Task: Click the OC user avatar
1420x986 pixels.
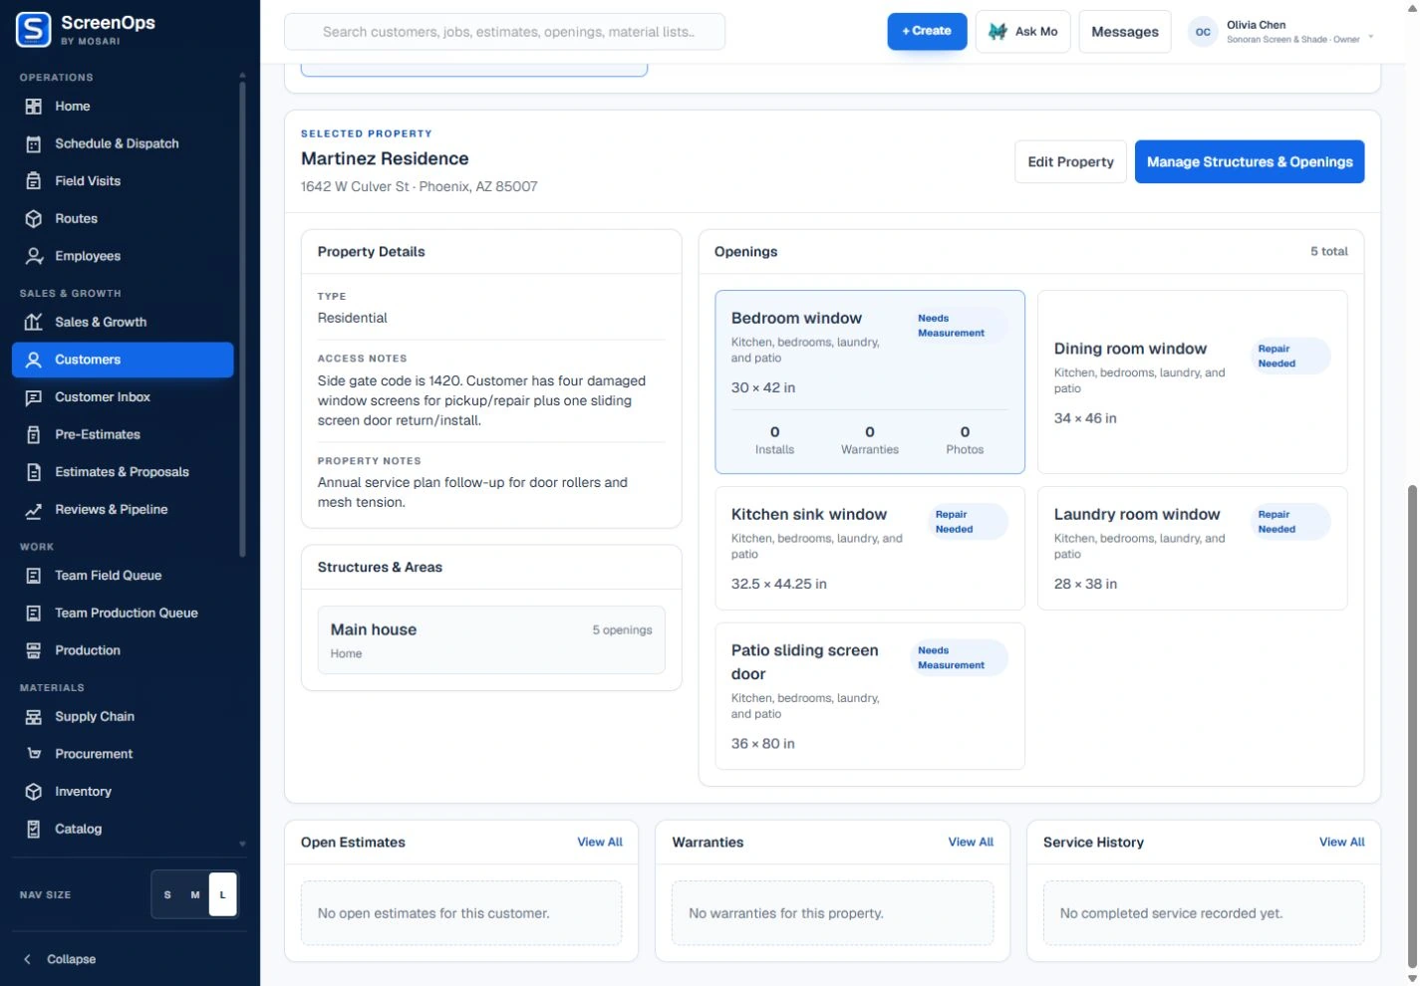Action: (1203, 32)
